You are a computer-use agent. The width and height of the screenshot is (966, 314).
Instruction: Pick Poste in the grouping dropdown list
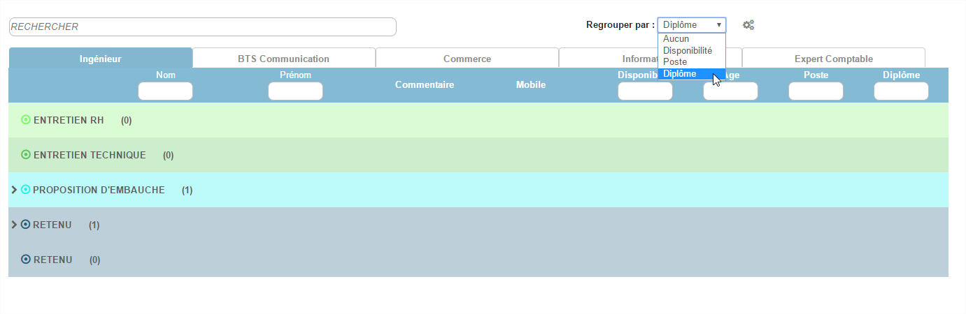point(675,62)
